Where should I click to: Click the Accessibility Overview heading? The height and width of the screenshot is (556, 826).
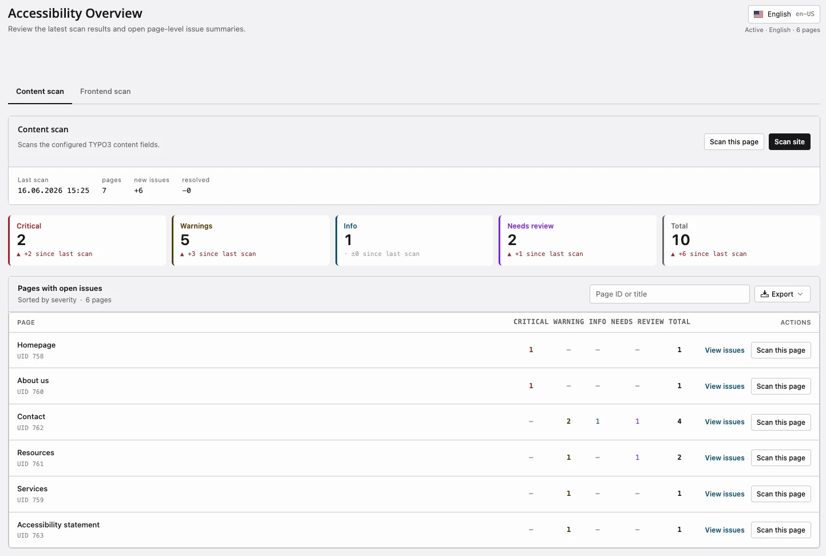pyautogui.click(x=75, y=13)
